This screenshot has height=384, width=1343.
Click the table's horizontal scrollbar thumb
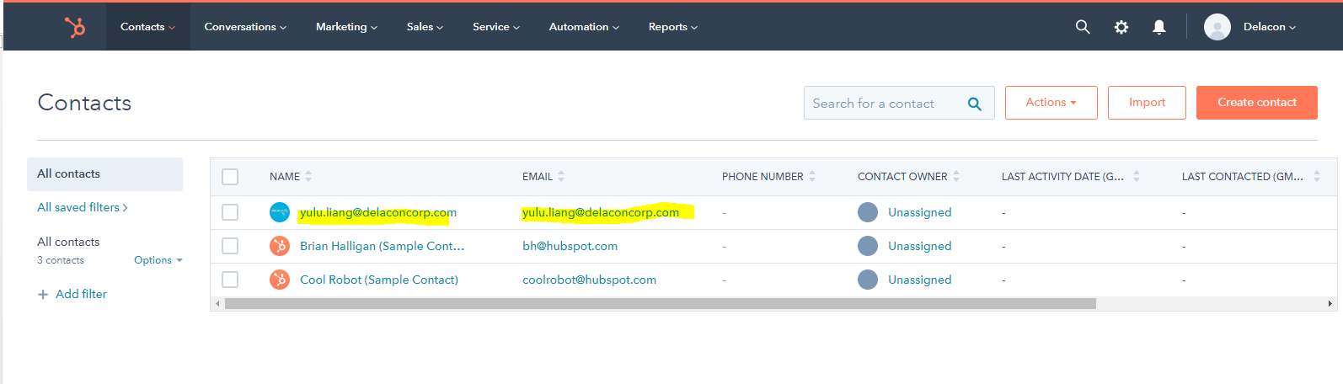tap(660, 303)
